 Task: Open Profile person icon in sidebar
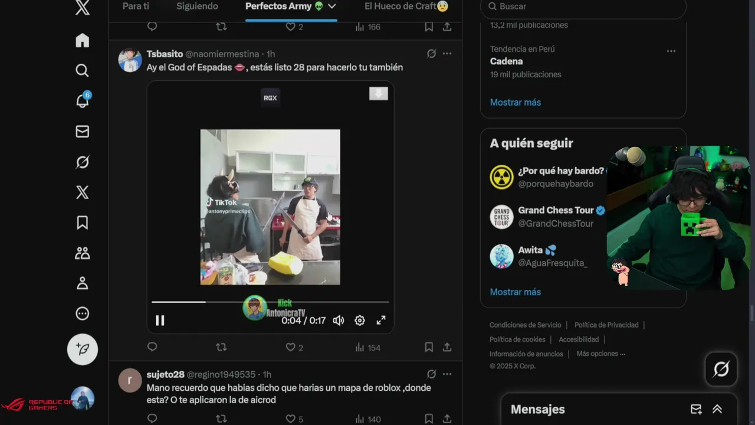point(83,283)
